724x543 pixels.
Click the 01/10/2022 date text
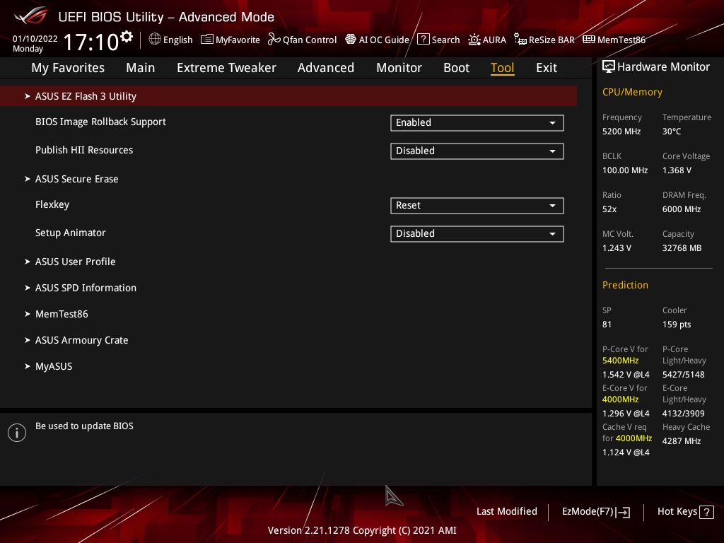click(x=35, y=39)
